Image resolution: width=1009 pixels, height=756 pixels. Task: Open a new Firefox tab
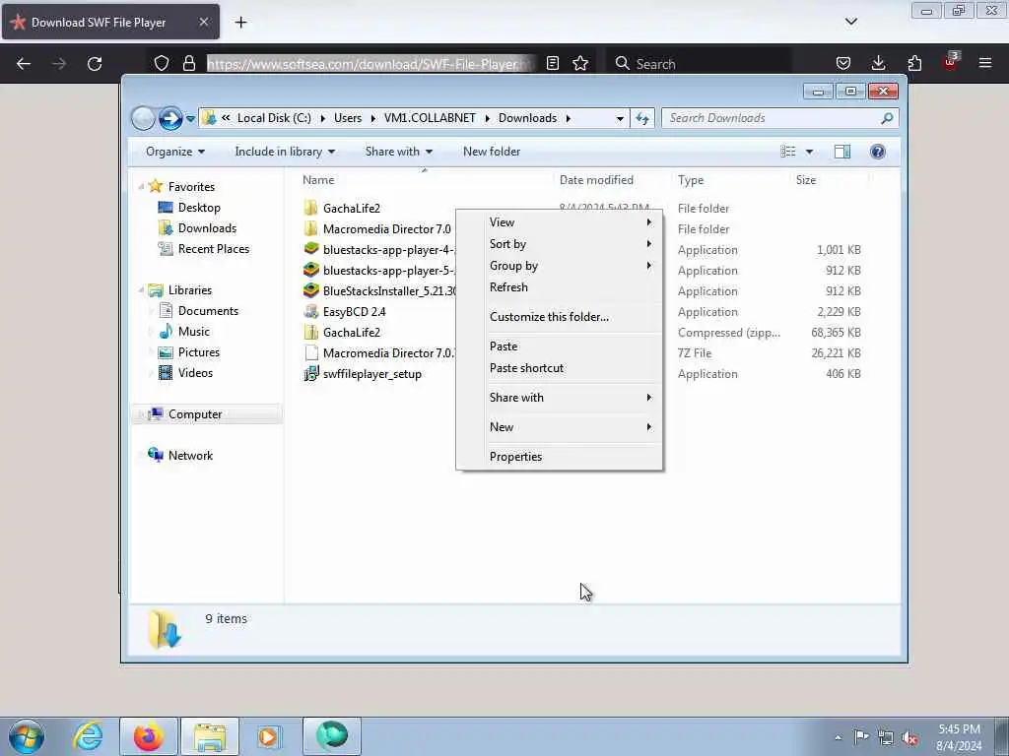240,23
